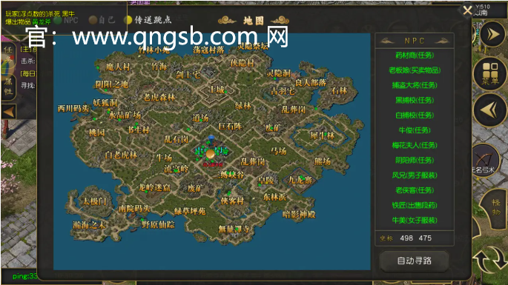
Task: Click 太极门 island label
Action: [94, 201]
